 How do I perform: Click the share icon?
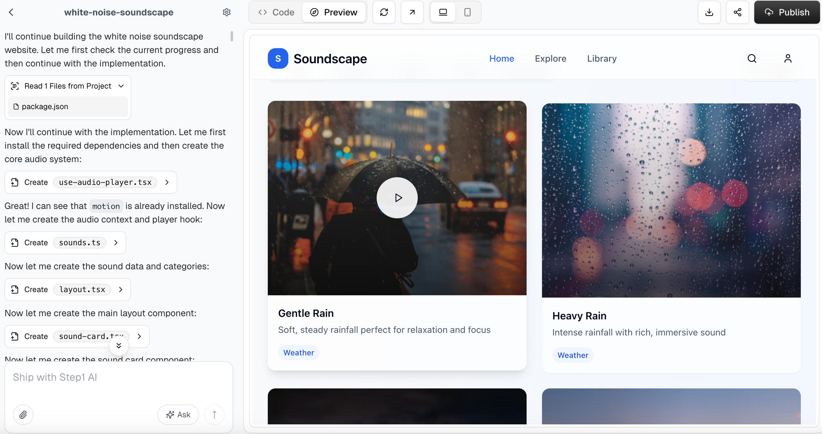pyautogui.click(x=737, y=12)
